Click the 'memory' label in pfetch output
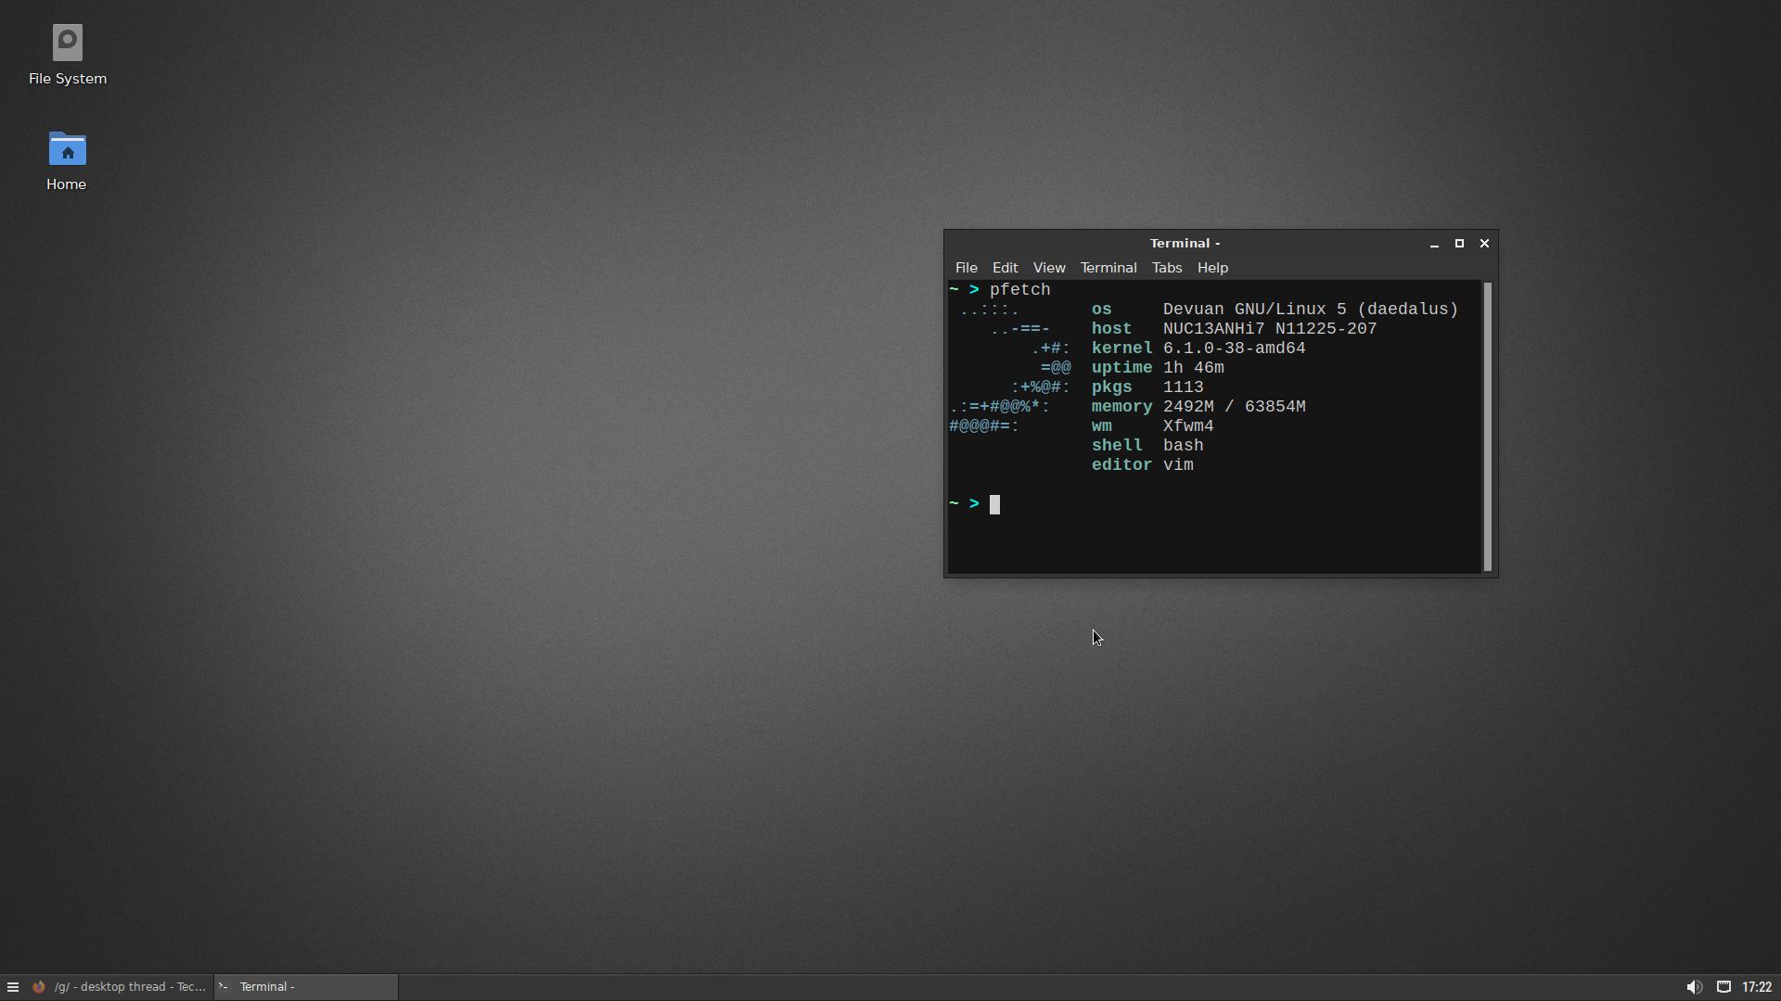 coord(1121,407)
